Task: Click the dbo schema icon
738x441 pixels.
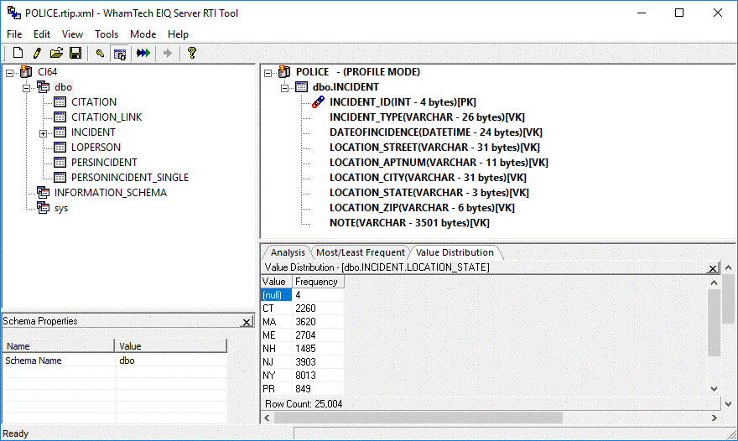Action: [x=44, y=87]
